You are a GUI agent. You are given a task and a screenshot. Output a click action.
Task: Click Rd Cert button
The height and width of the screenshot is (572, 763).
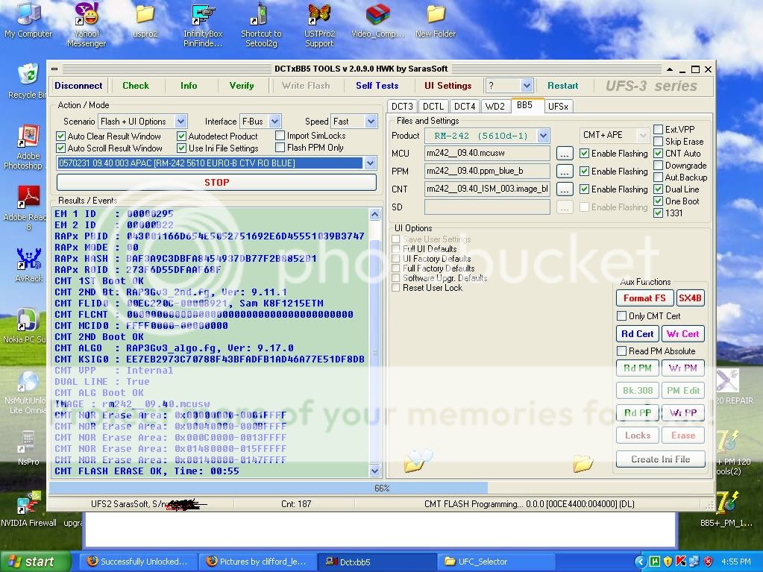(637, 333)
